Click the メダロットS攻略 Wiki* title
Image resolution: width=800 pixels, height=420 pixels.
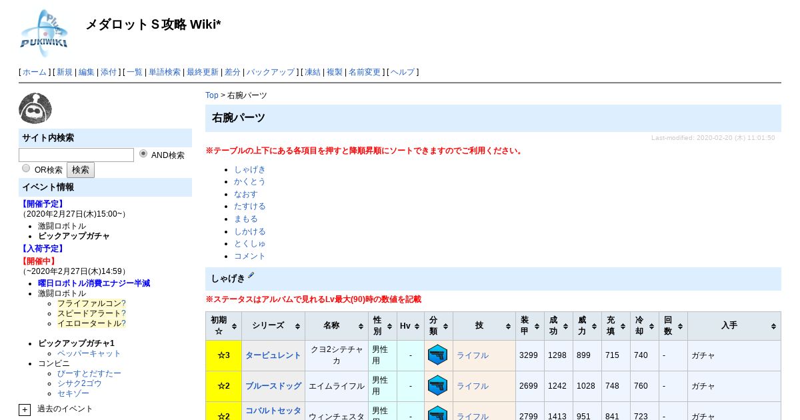pyautogui.click(x=153, y=25)
